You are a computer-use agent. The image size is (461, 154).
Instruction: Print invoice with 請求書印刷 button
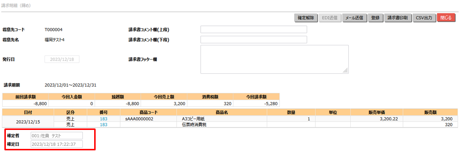tap(398, 18)
